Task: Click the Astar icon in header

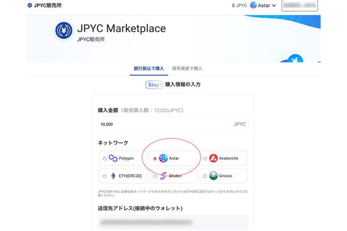Action: click(x=253, y=5)
